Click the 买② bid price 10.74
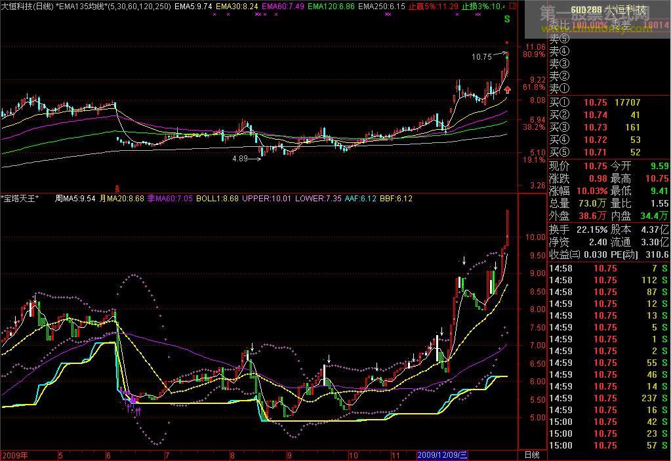The width and height of the screenshot is (671, 461). [x=596, y=115]
